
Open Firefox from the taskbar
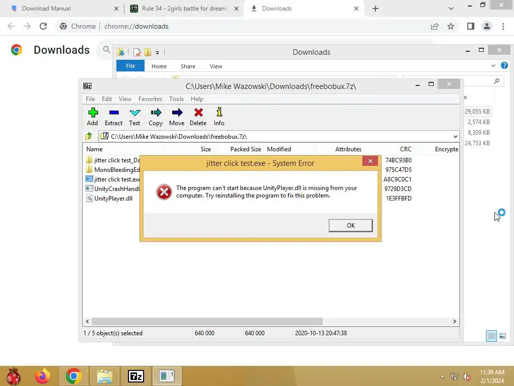(43, 376)
